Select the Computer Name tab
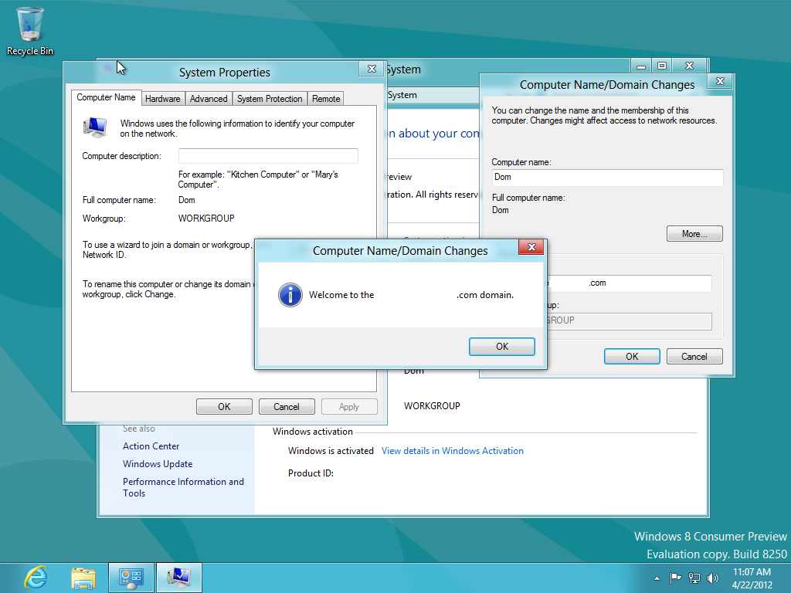 [106, 97]
